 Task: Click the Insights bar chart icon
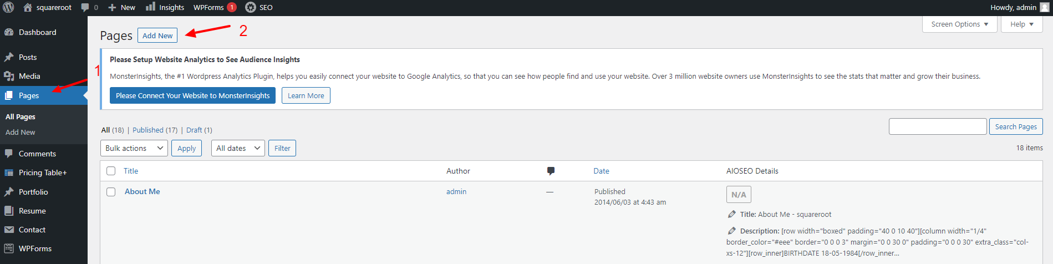[x=150, y=7]
